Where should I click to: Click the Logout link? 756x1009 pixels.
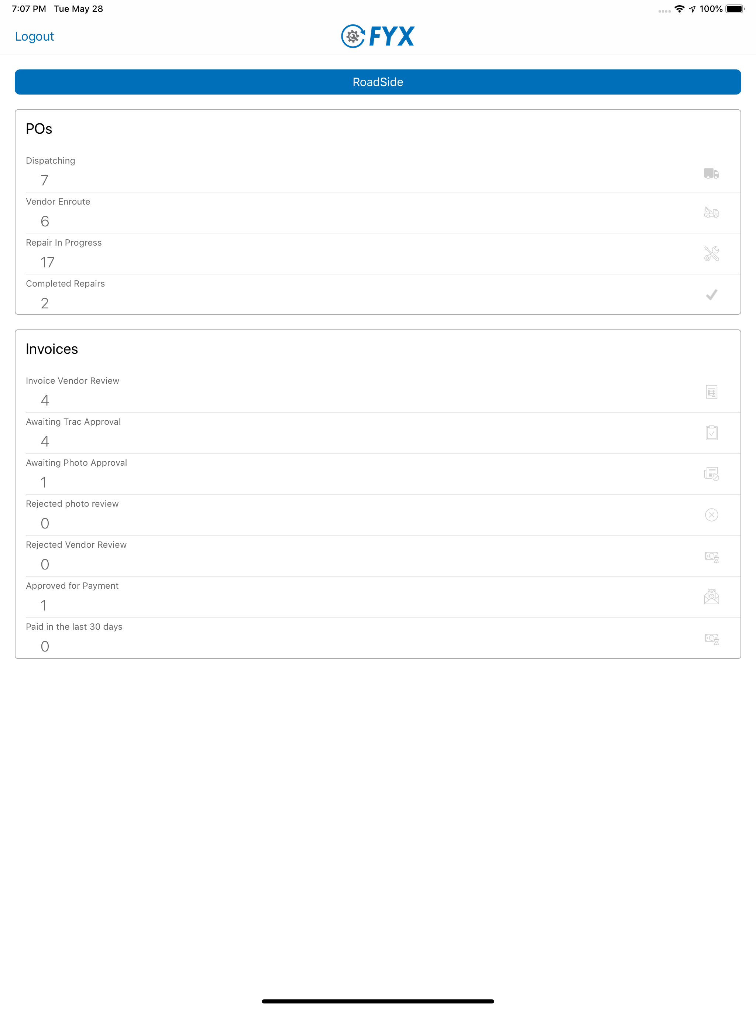click(34, 37)
